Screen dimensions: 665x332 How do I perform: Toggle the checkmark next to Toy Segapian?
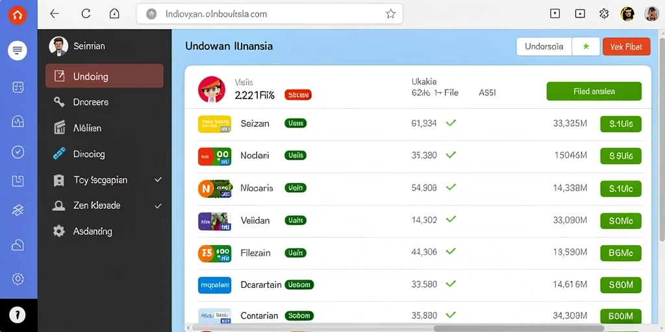tap(158, 180)
